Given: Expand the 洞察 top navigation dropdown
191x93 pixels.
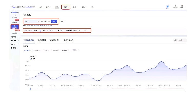Looking at the screenshot, I should 66,7.
